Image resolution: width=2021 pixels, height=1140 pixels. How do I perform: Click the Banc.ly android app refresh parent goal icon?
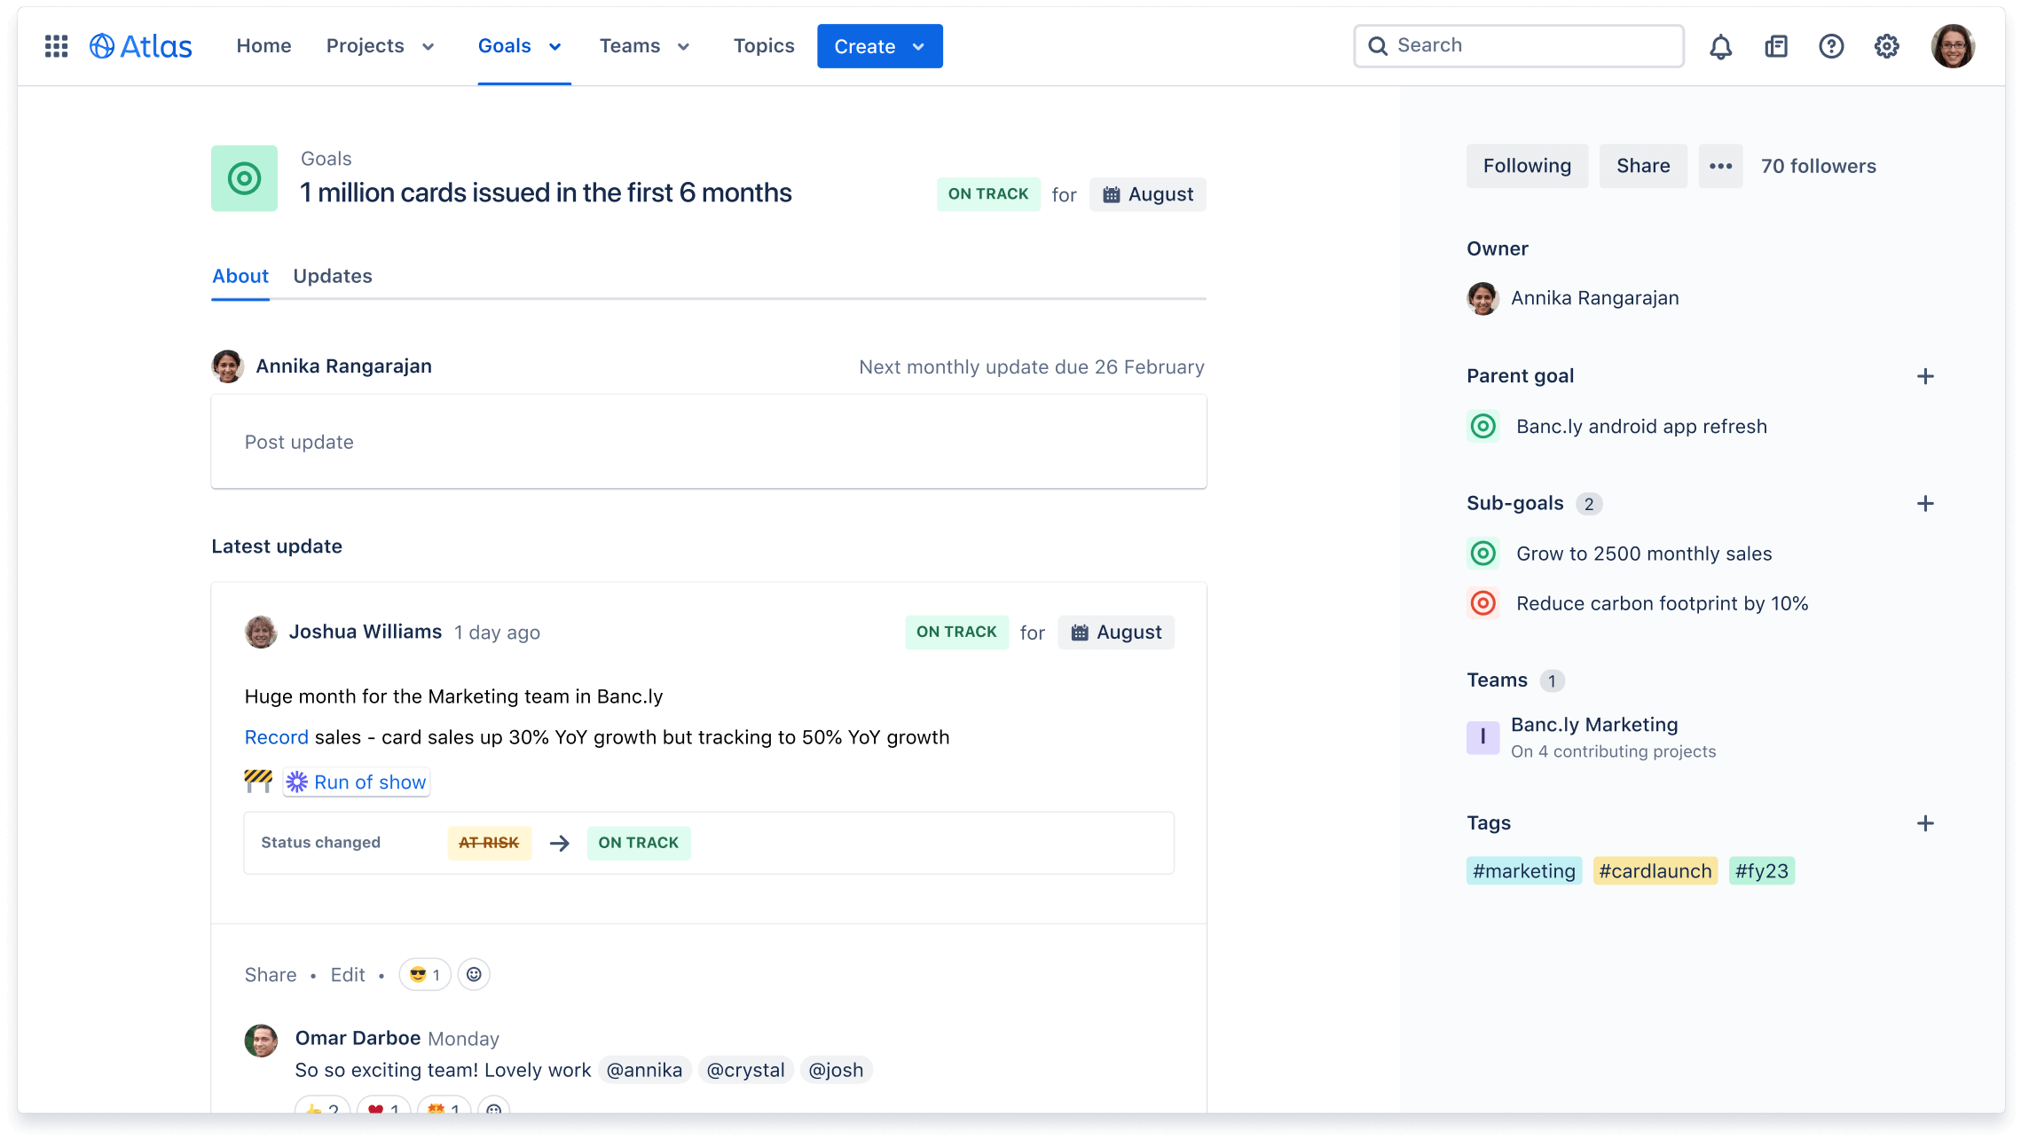click(1482, 427)
